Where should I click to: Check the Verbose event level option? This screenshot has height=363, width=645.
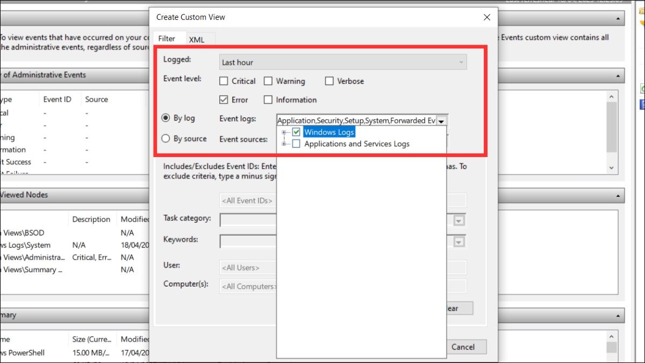pyautogui.click(x=329, y=81)
